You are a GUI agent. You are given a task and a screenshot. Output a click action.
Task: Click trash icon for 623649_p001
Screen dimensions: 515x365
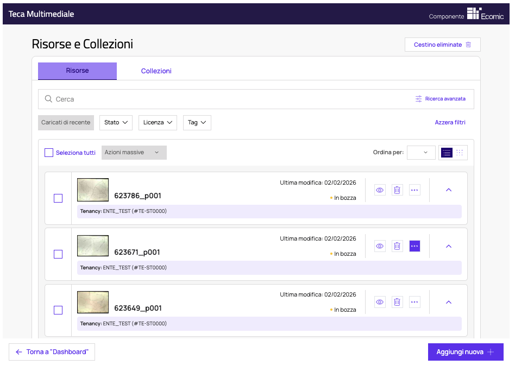click(397, 302)
